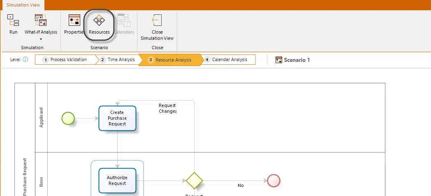
Task: Select the Simulation View tab
Action: tap(23, 5)
